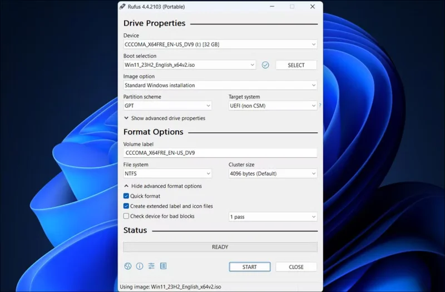Screen dimensions: 445x292
Task: Show the log icon
Action: (x=163, y=266)
